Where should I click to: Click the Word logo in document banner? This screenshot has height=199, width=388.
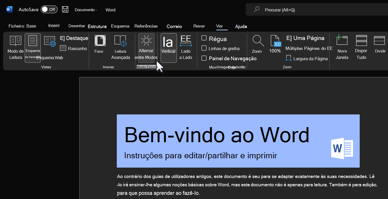click(x=342, y=148)
